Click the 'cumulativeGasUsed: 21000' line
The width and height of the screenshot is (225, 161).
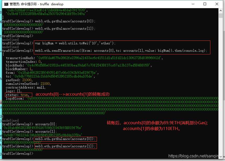[x=28, y=84]
